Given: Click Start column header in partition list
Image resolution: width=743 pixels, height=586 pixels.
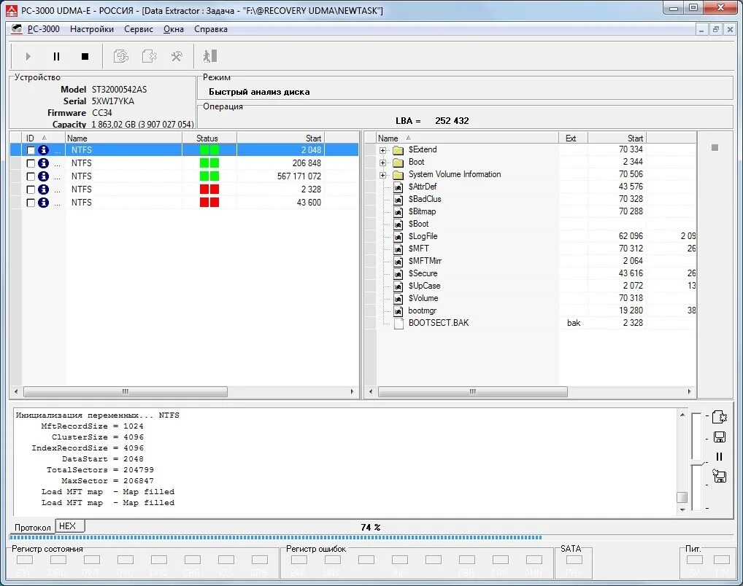Looking at the screenshot, I should (x=280, y=138).
